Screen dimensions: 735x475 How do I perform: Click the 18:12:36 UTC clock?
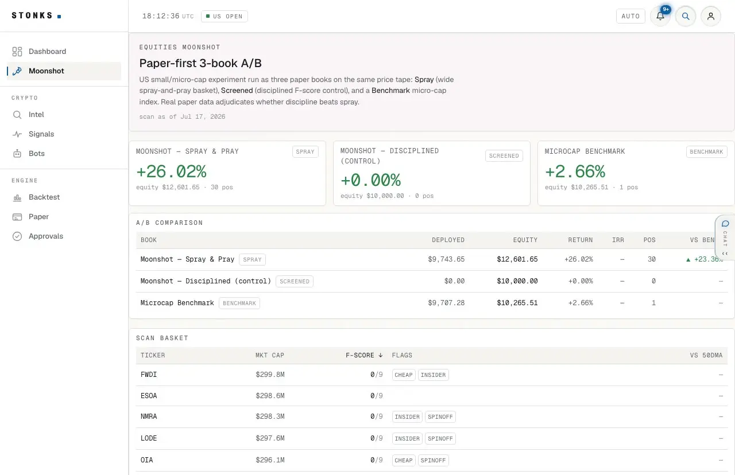coord(168,16)
